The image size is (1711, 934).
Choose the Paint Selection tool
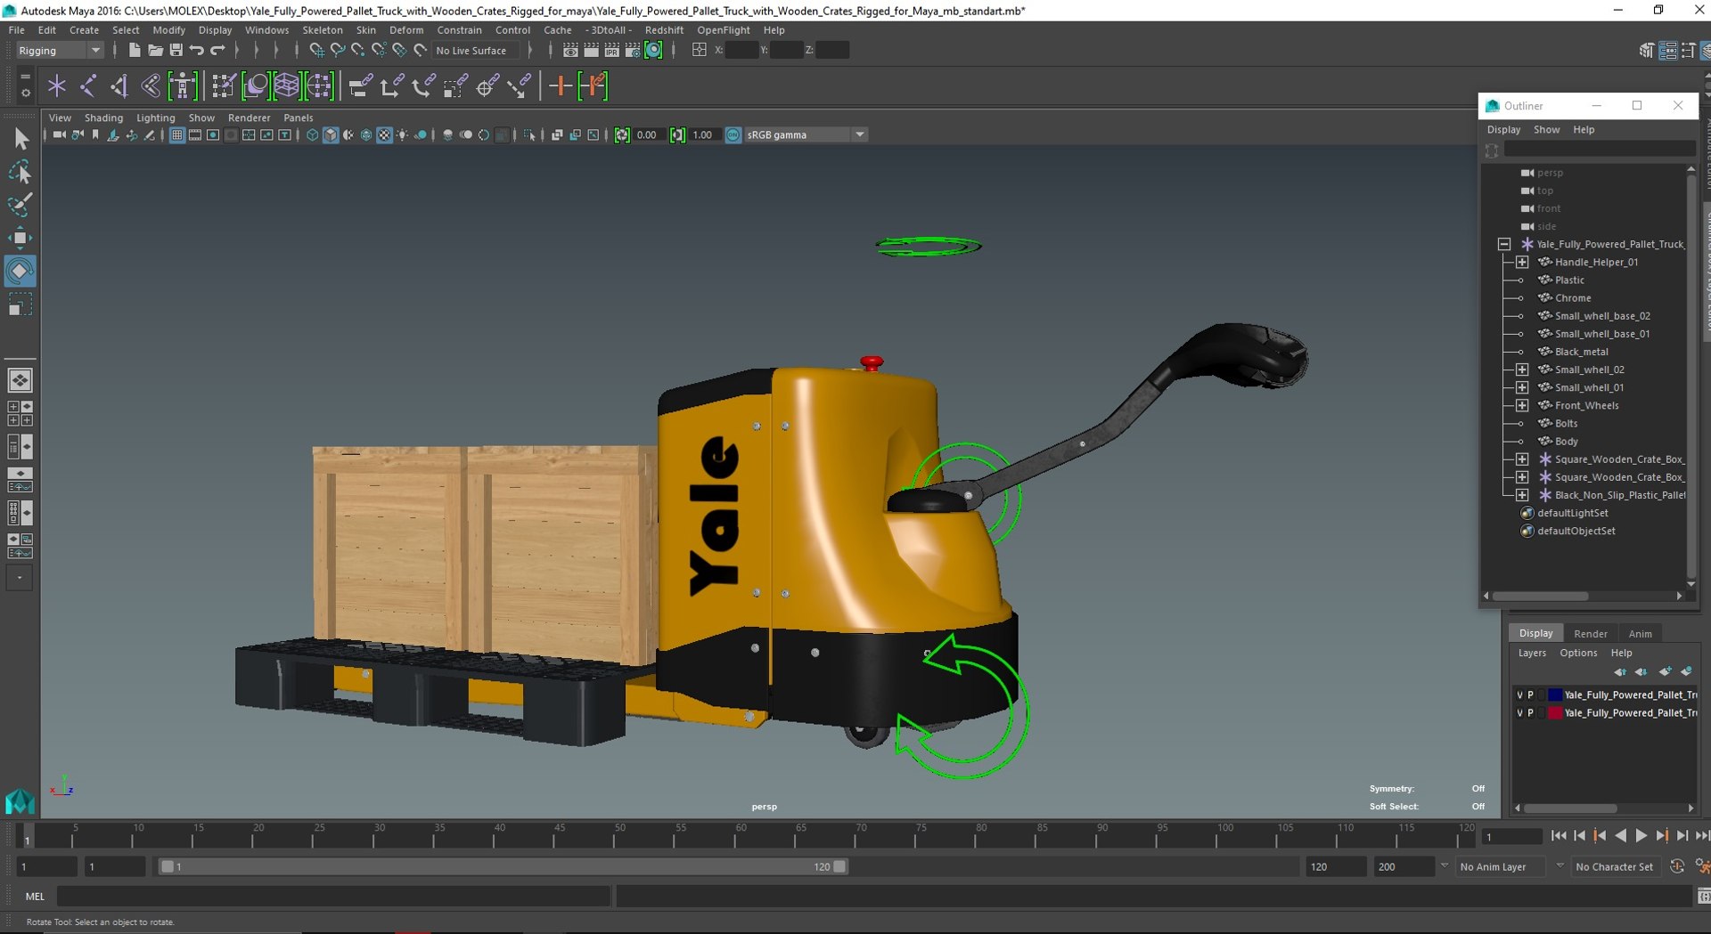[20, 205]
